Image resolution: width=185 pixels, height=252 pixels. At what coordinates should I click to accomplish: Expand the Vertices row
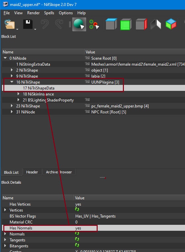[5, 210]
